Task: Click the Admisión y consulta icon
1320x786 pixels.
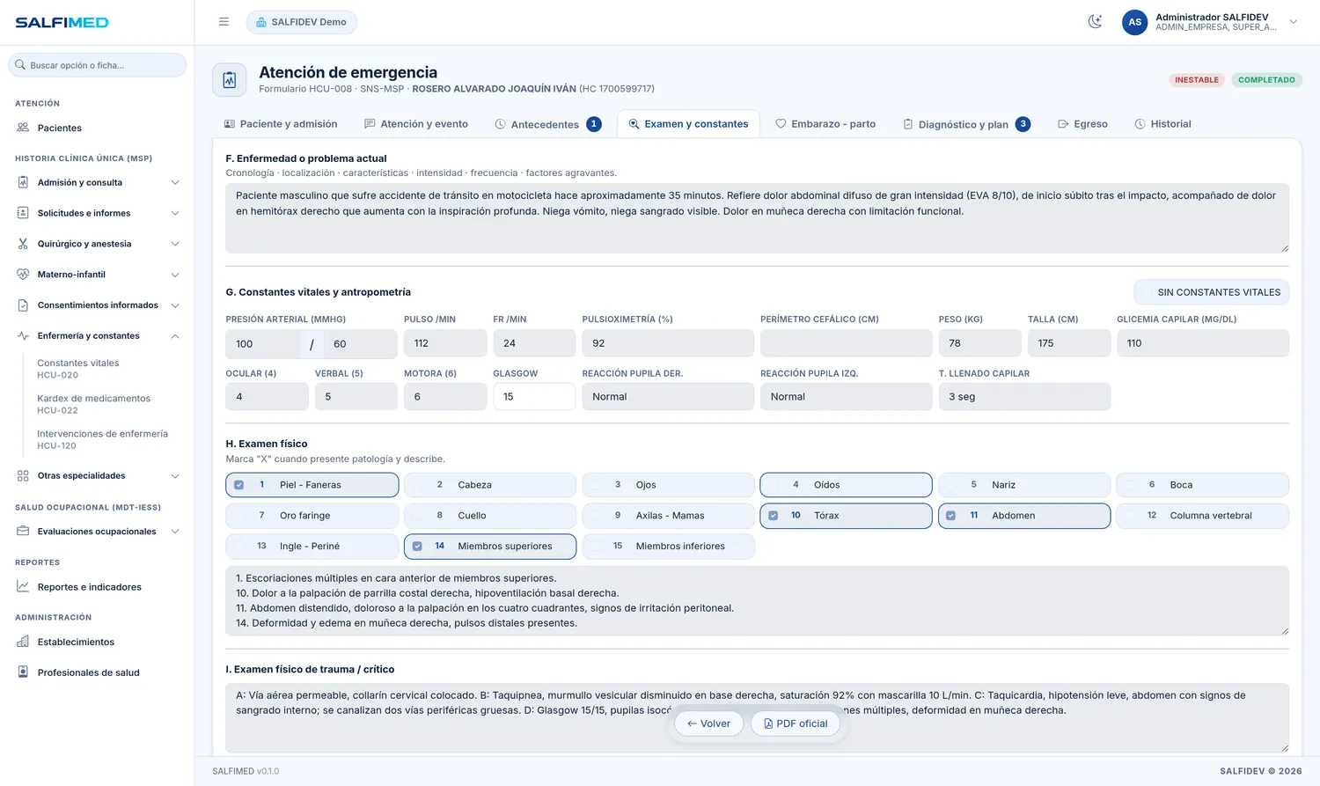Action: click(x=23, y=182)
